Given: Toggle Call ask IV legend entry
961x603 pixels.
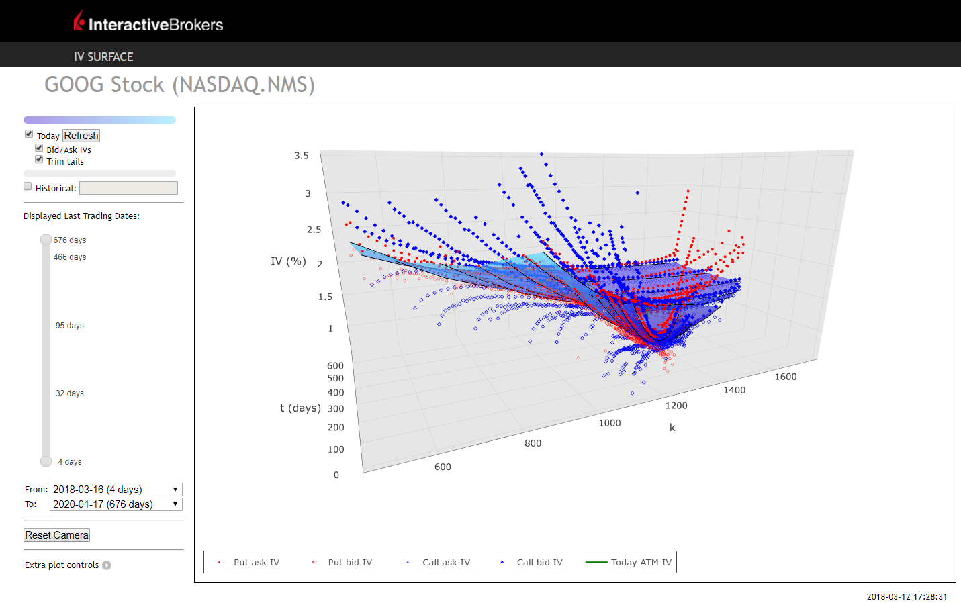Looking at the screenshot, I should [x=438, y=563].
